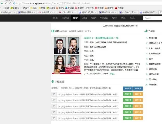The height and width of the screenshot is (124, 162).
Task: Go to the 资讯 nav item
Action: 123,18
